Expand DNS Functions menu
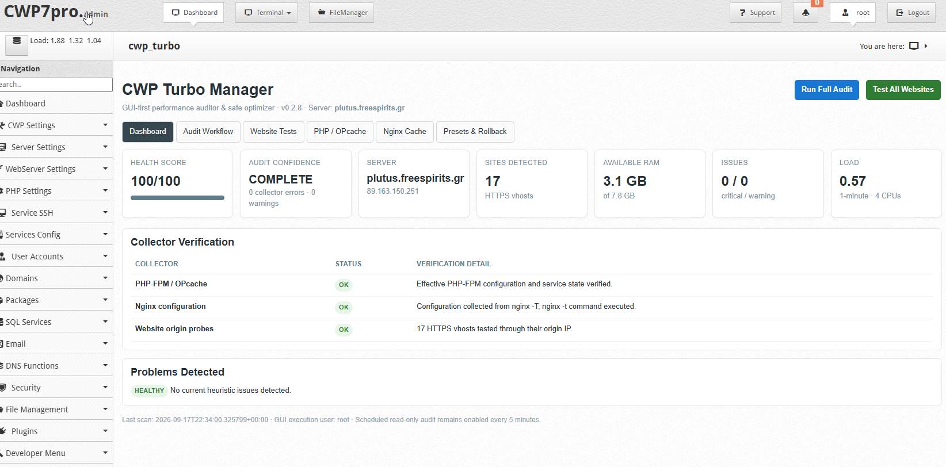 [x=56, y=366]
